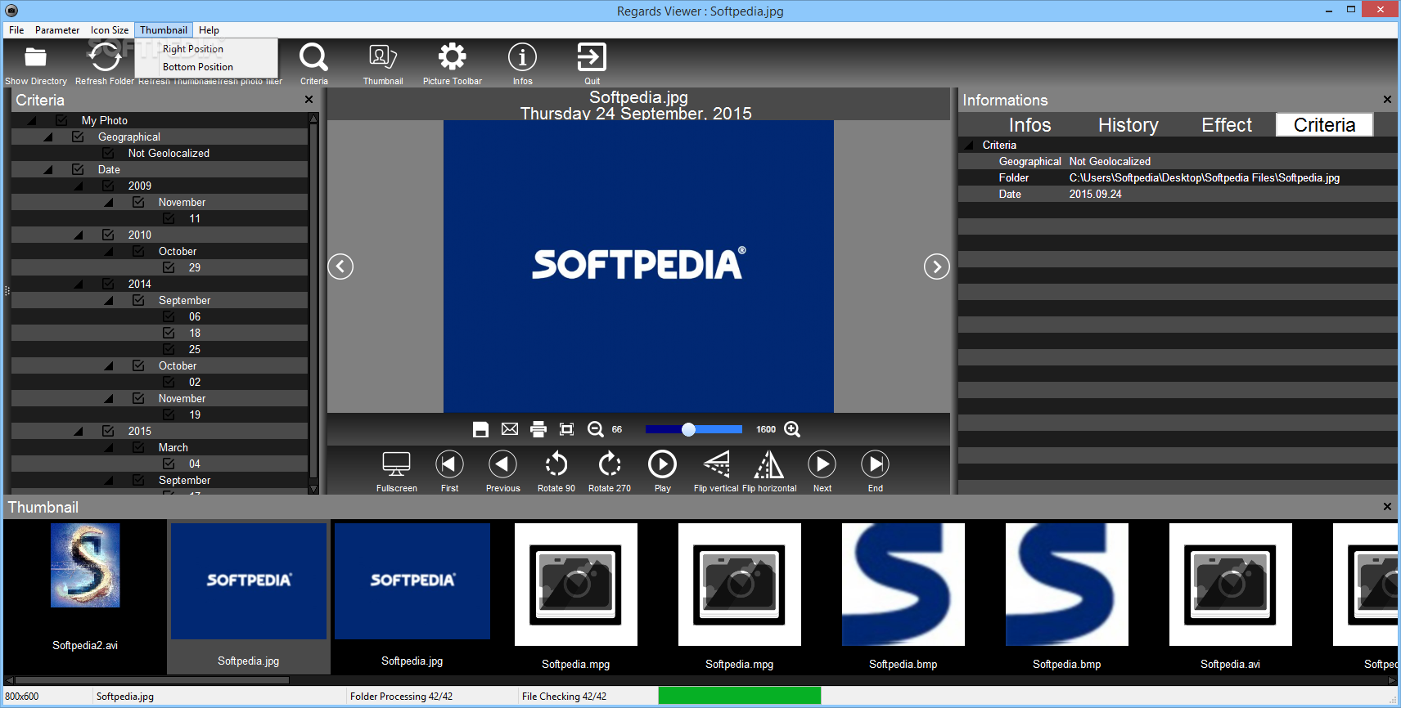1401x708 pixels.
Task: Open the Parameter menu
Action: [57, 30]
